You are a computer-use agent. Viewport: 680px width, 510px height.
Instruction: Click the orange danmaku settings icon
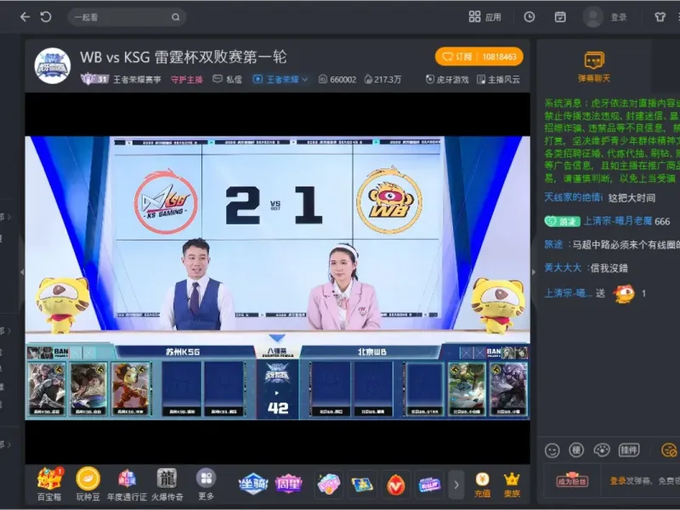(x=669, y=450)
